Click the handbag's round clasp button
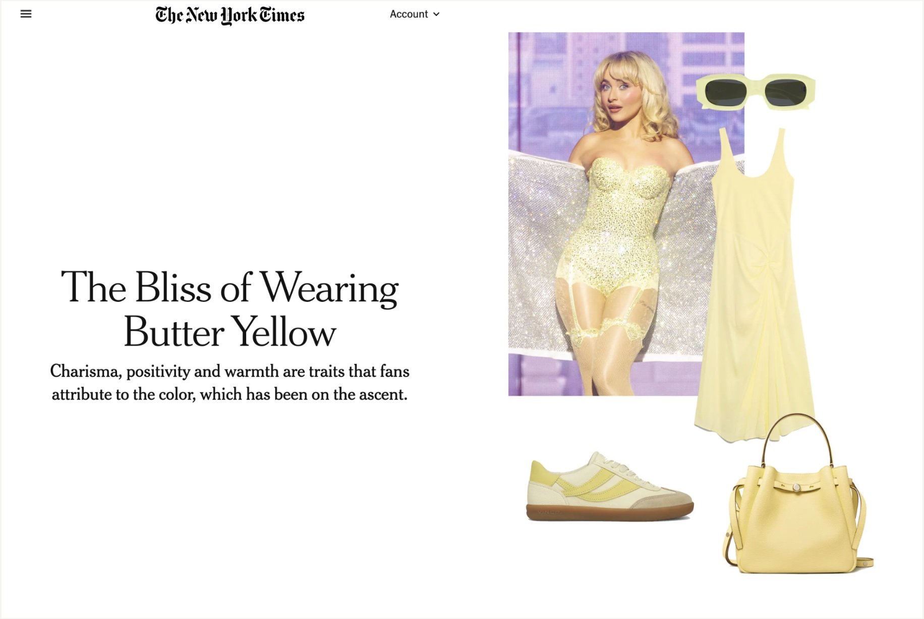 (x=796, y=487)
